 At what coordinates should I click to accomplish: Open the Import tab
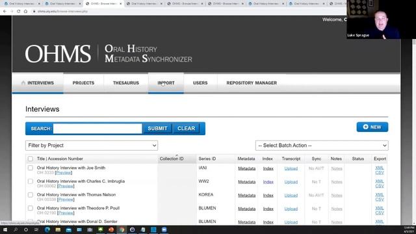166,83
